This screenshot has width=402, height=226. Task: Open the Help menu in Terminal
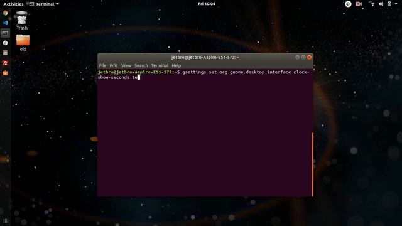(176, 65)
